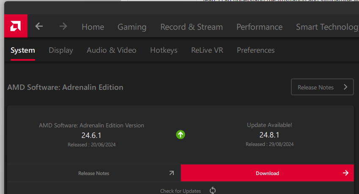359x194 pixels.
Task: Open the ReLive VR sub-tab
Action: coord(207,50)
